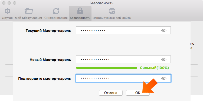Image resolution: width=203 pixels, height=101 pixels.
Task: Zoom the window using the third titlebar button
Action: [x=15, y=3]
